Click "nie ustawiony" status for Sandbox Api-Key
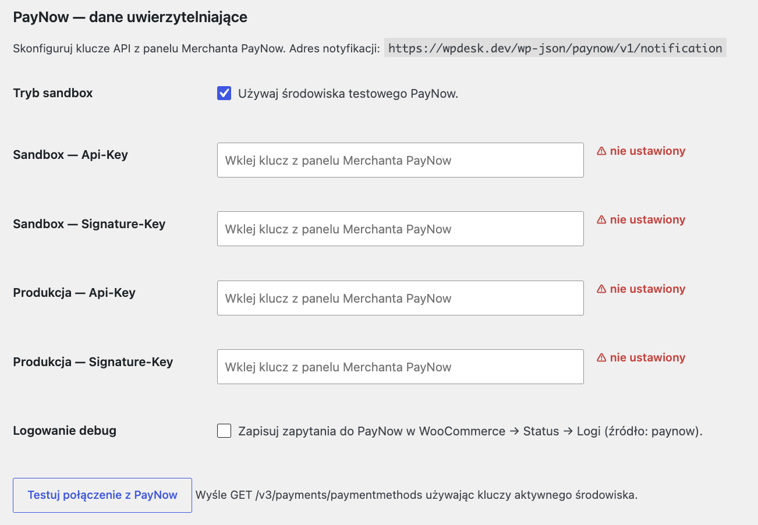Image resolution: width=758 pixels, height=525 pixels. [647, 151]
